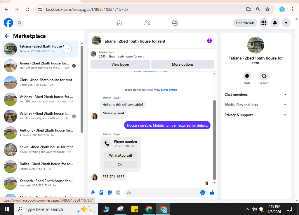Open View buyer profile link
The height and width of the screenshot is (215, 299).
[x=166, y=90]
